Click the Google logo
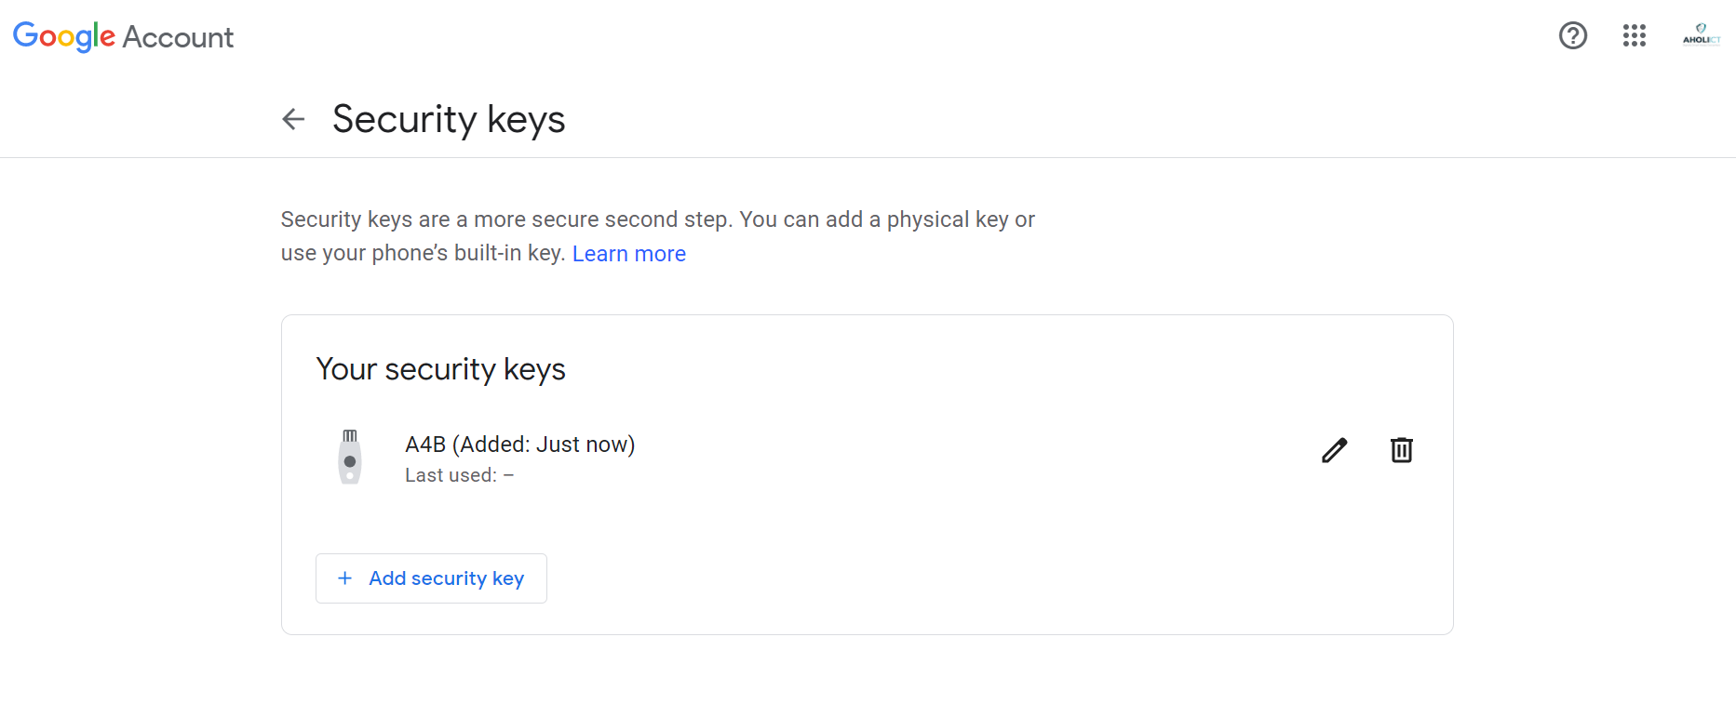The image size is (1736, 717). 64,36
